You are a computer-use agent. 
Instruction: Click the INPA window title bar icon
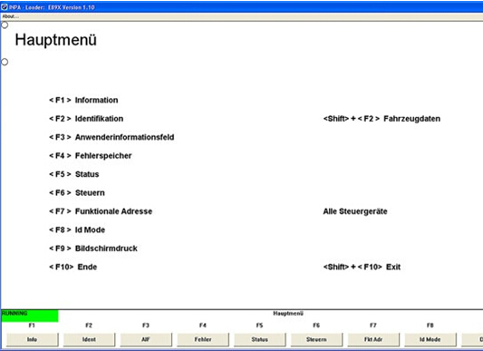click(x=5, y=6)
